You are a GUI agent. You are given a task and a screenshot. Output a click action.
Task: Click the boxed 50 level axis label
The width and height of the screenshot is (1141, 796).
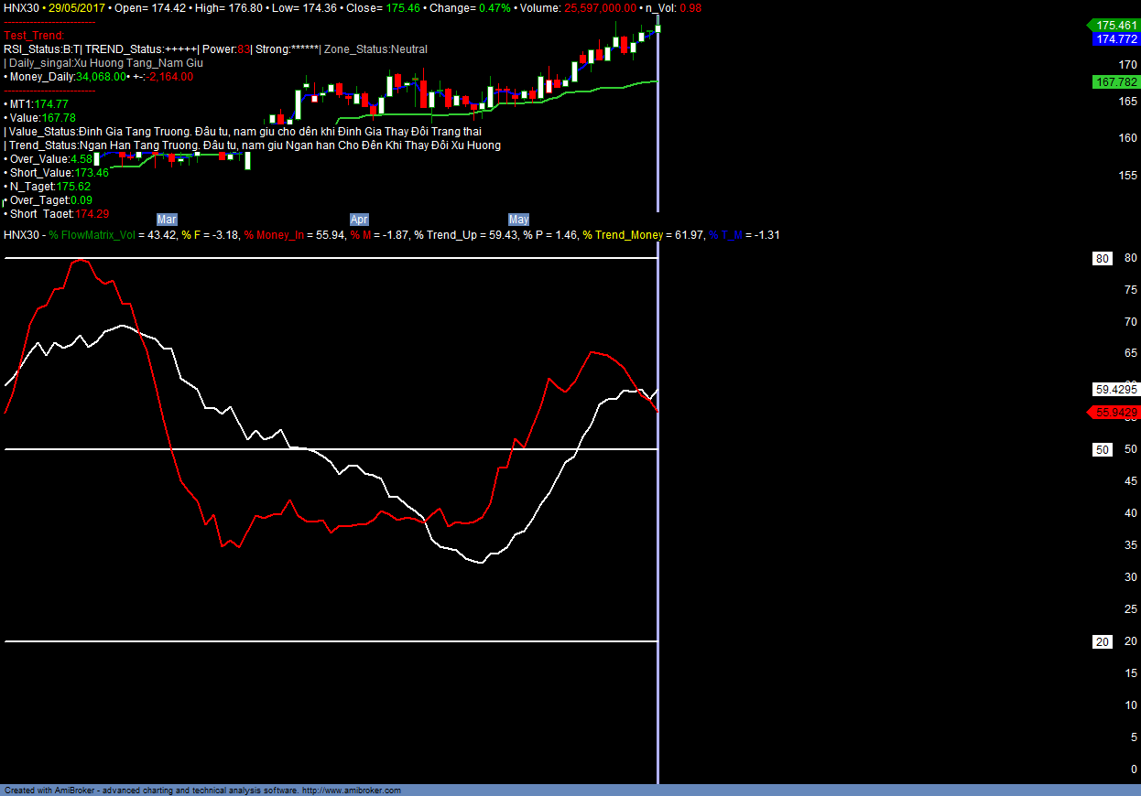click(x=1103, y=449)
